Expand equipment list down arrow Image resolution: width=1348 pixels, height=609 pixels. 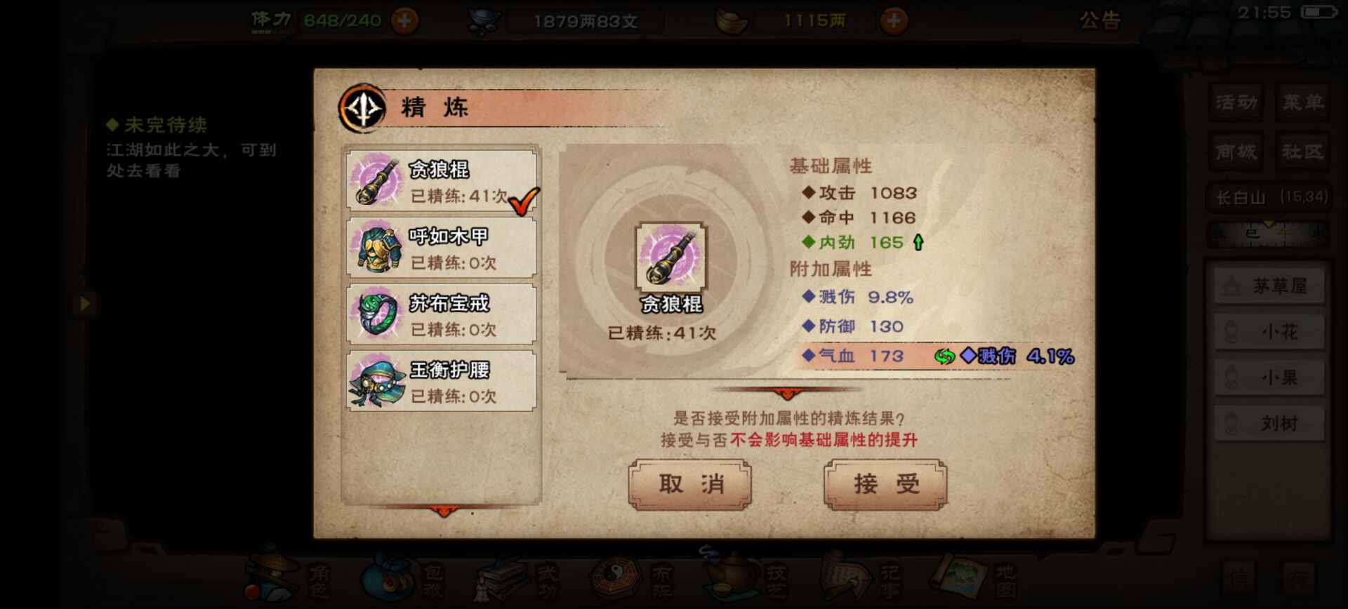point(443,510)
